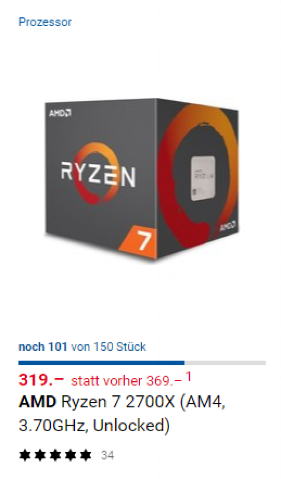Click the red 319.– price
Image resolution: width=281 pixels, height=479 pixels.
(41, 380)
